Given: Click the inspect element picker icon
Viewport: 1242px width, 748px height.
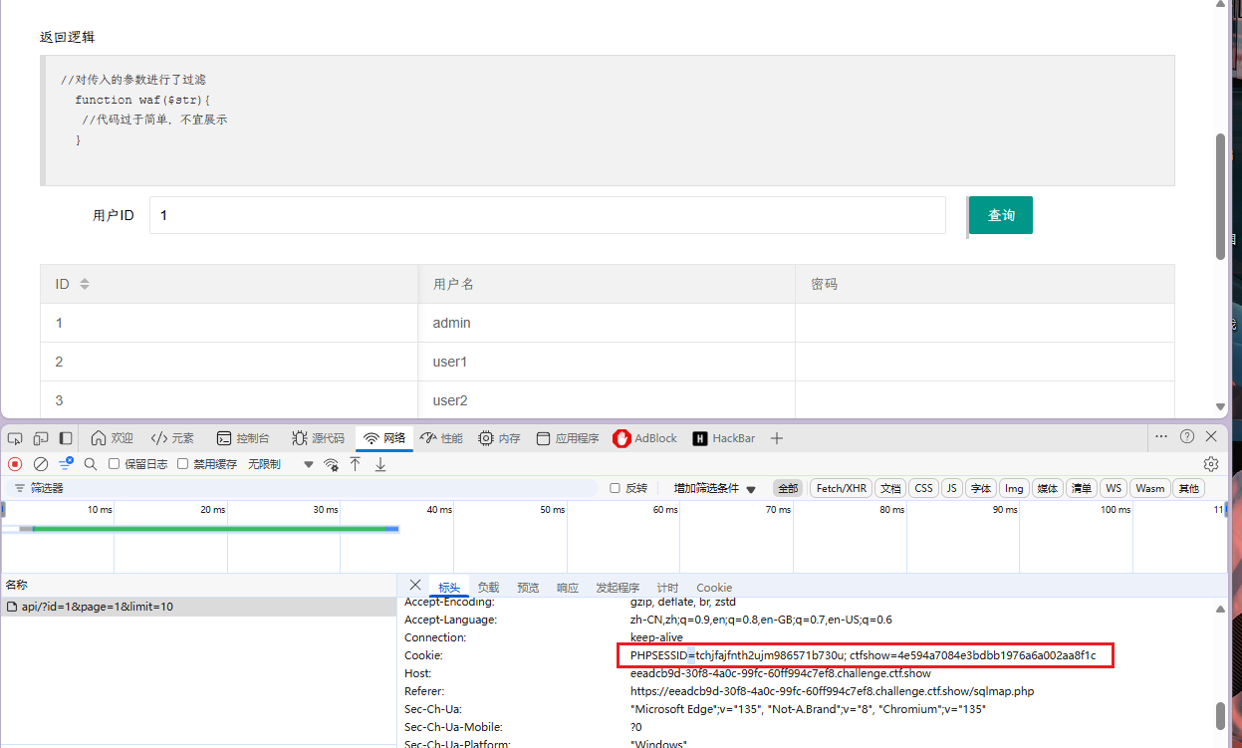Looking at the screenshot, I should point(15,438).
